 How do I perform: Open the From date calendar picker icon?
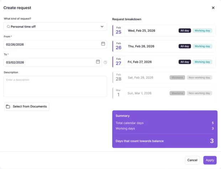point(103,44)
